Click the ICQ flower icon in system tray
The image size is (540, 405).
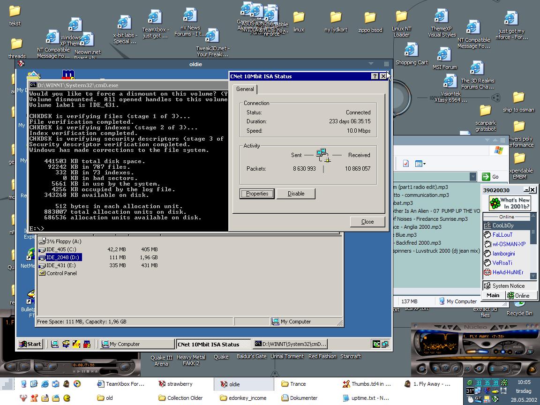(x=504, y=382)
